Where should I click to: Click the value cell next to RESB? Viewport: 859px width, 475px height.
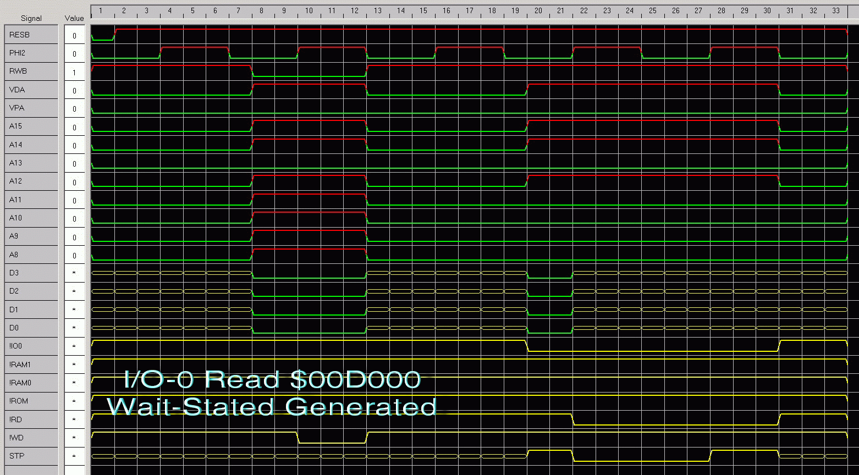tap(74, 36)
